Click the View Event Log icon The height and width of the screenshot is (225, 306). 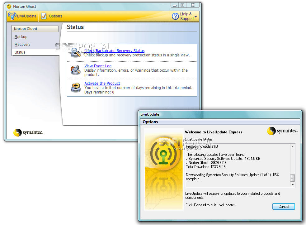point(76,70)
